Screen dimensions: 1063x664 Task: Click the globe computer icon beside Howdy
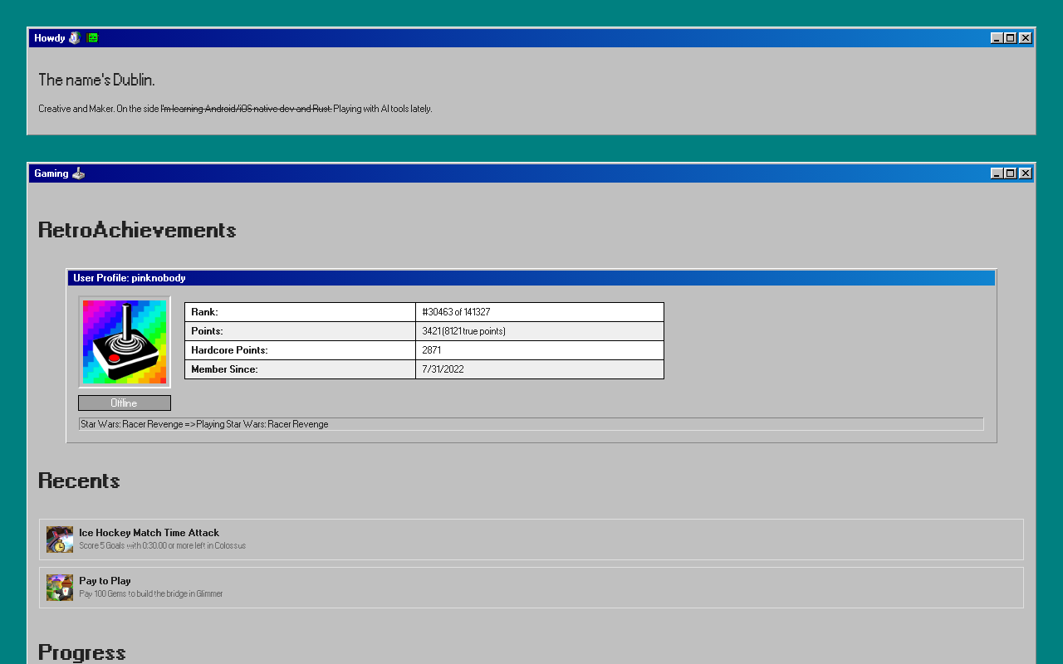pos(75,38)
